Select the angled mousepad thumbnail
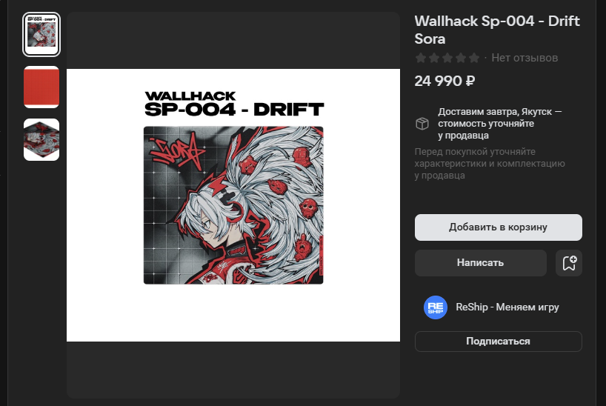The image size is (606, 406). [41, 139]
